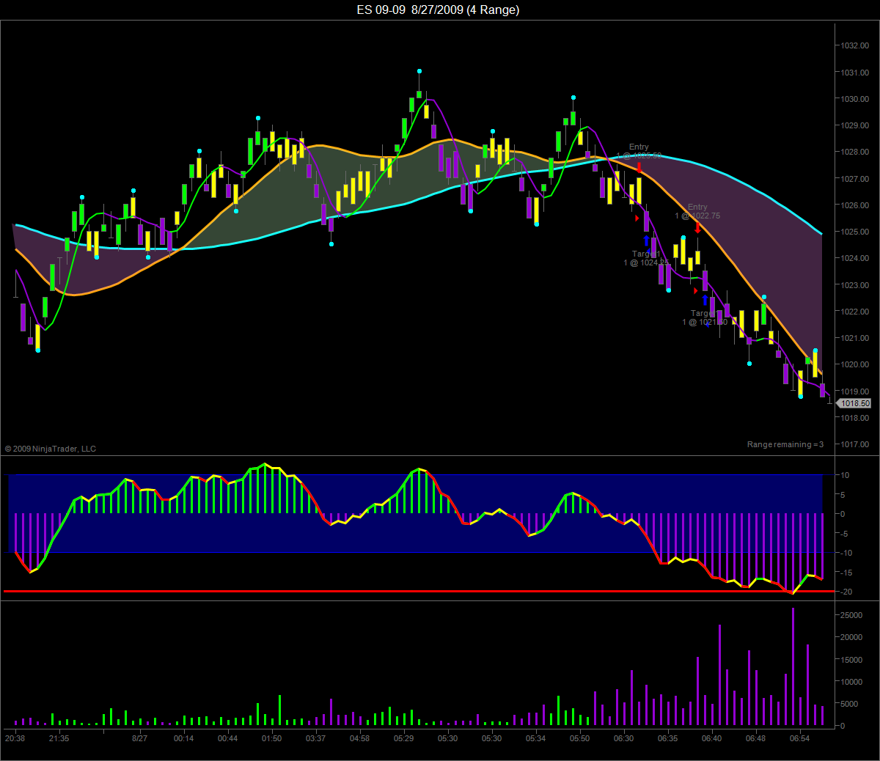Click the 06:40 time axis label
This screenshot has height=761, width=880.
click(x=711, y=738)
